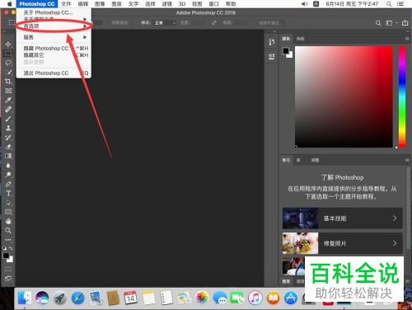The height and width of the screenshot is (310, 412).
Task: Select the Brush tool
Action: [x=8, y=119]
